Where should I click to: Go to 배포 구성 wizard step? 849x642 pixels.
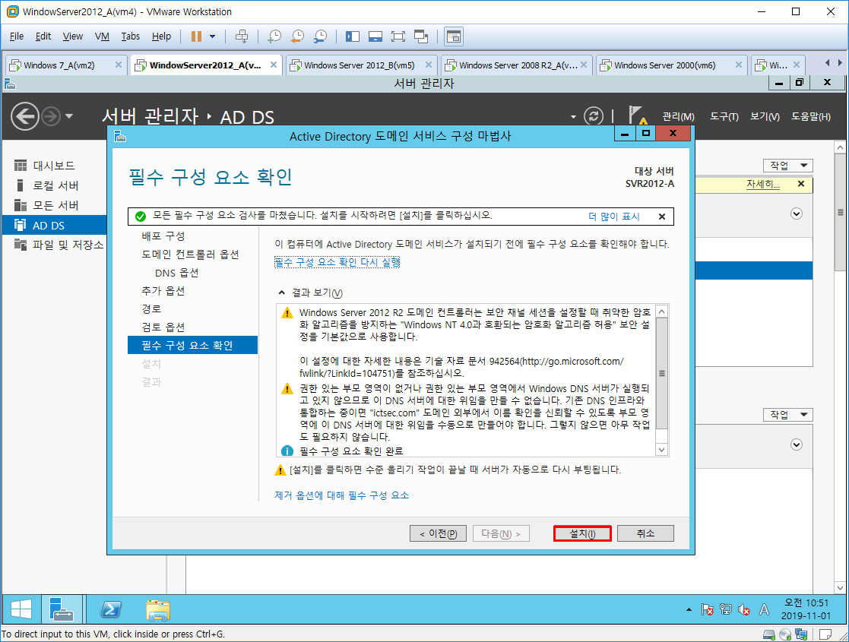tap(163, 236)
